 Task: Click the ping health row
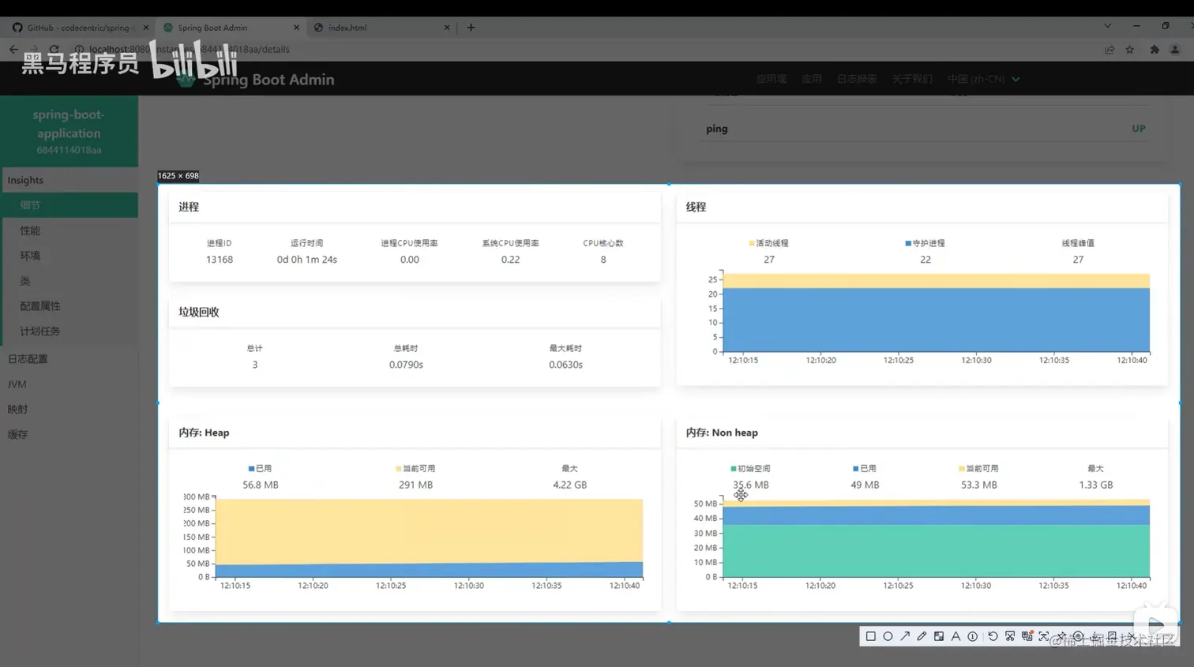point(926,129)
